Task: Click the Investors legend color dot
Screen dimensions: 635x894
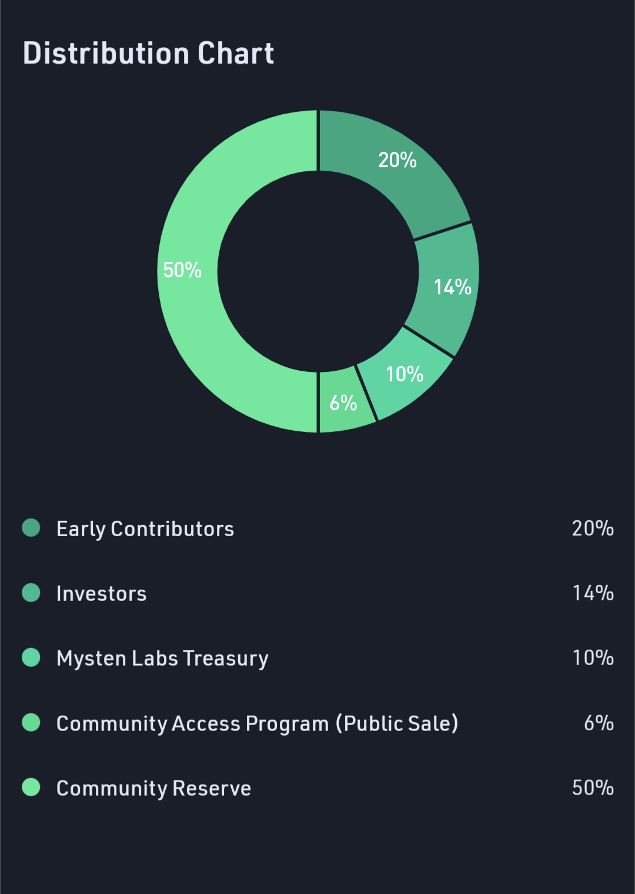Action: pos(31,592)
